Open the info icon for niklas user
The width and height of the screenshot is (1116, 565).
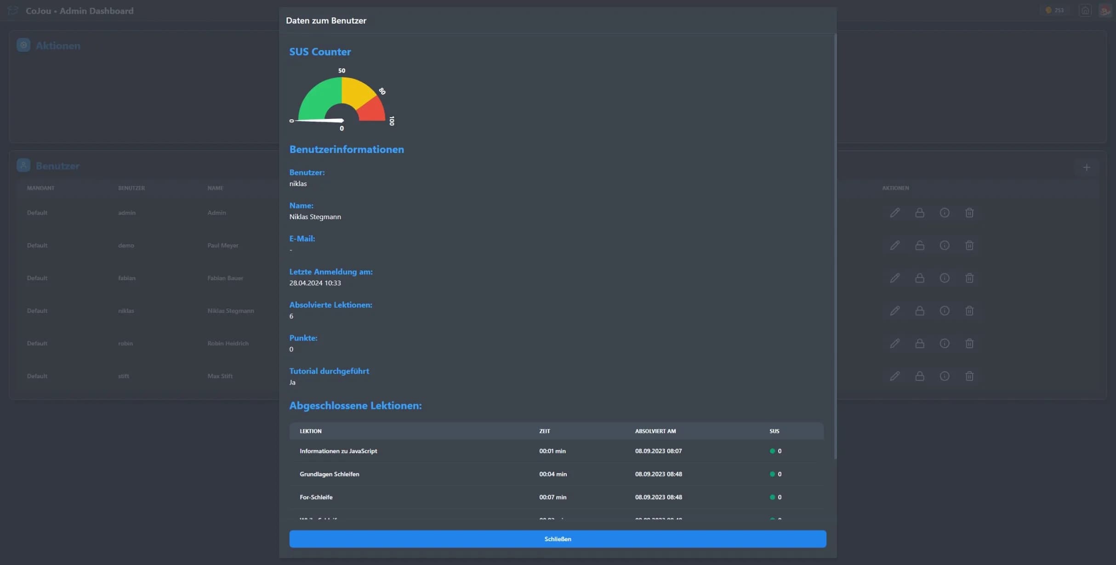944,311
